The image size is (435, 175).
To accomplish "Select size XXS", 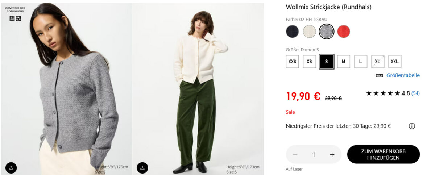I will pyautogui.click(x=292, y=62).
